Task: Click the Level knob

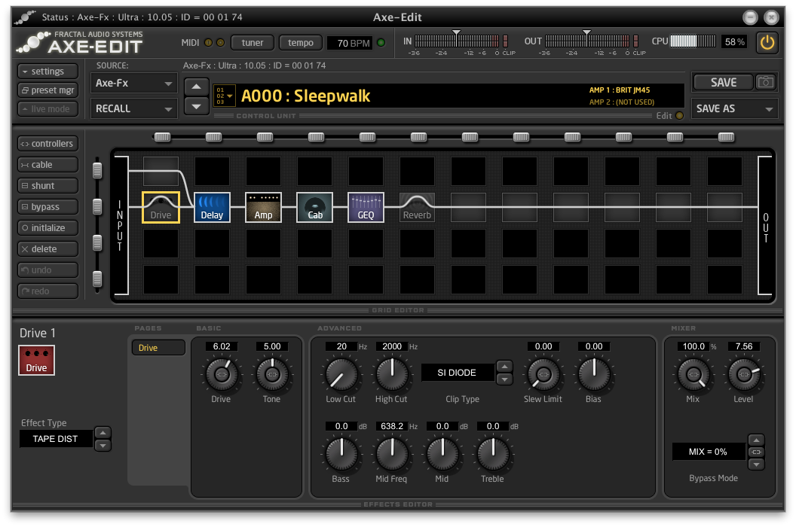Action: pyautogui.click(x=744, y=374)
